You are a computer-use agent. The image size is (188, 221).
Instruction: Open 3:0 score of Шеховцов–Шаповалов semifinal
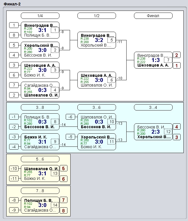tap(99, 80)
